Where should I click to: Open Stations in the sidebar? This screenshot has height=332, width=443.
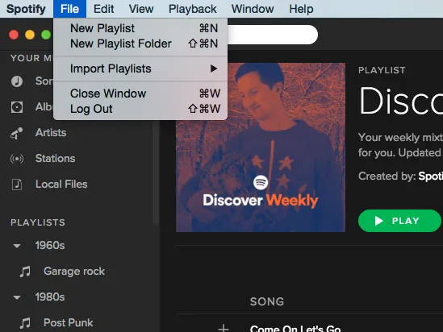(56, 158)
